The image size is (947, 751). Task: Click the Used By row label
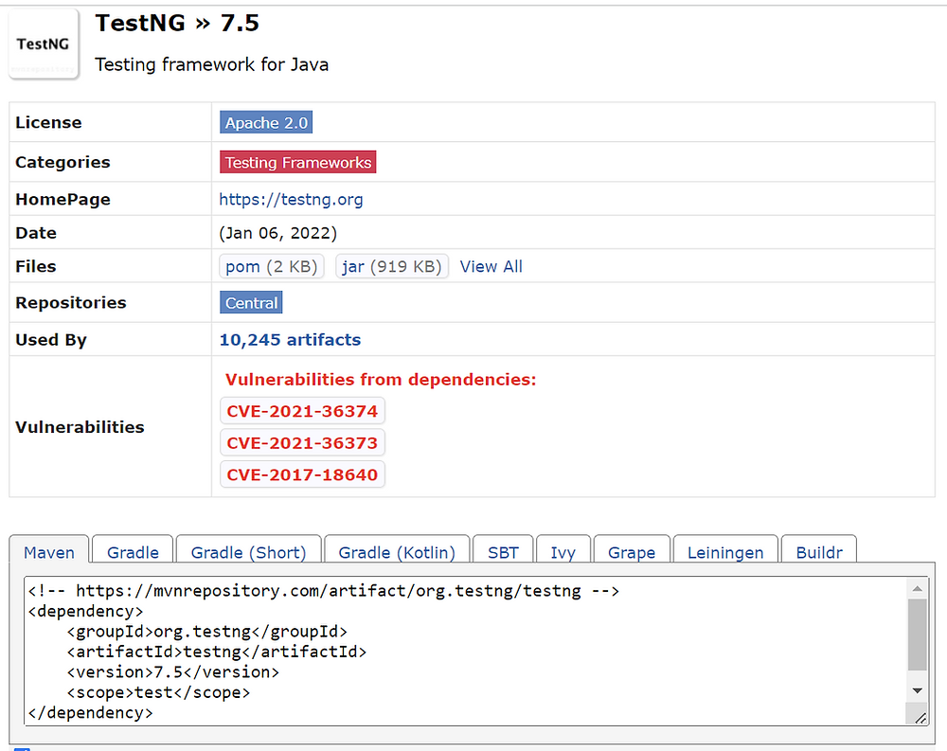[x=51, y=340]
